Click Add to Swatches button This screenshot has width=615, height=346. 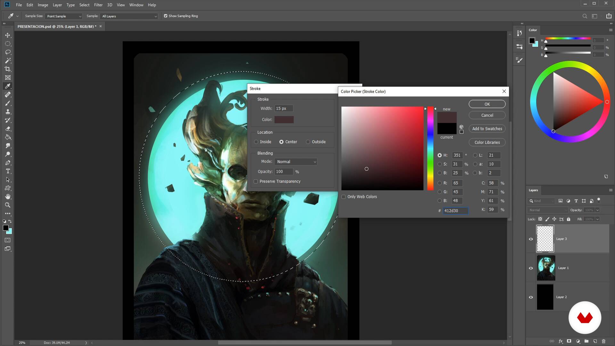point(487,129)
